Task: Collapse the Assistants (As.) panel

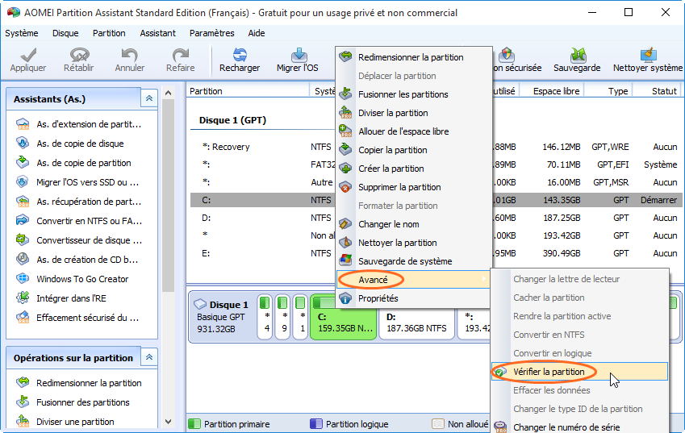Action: click(149, 98)
